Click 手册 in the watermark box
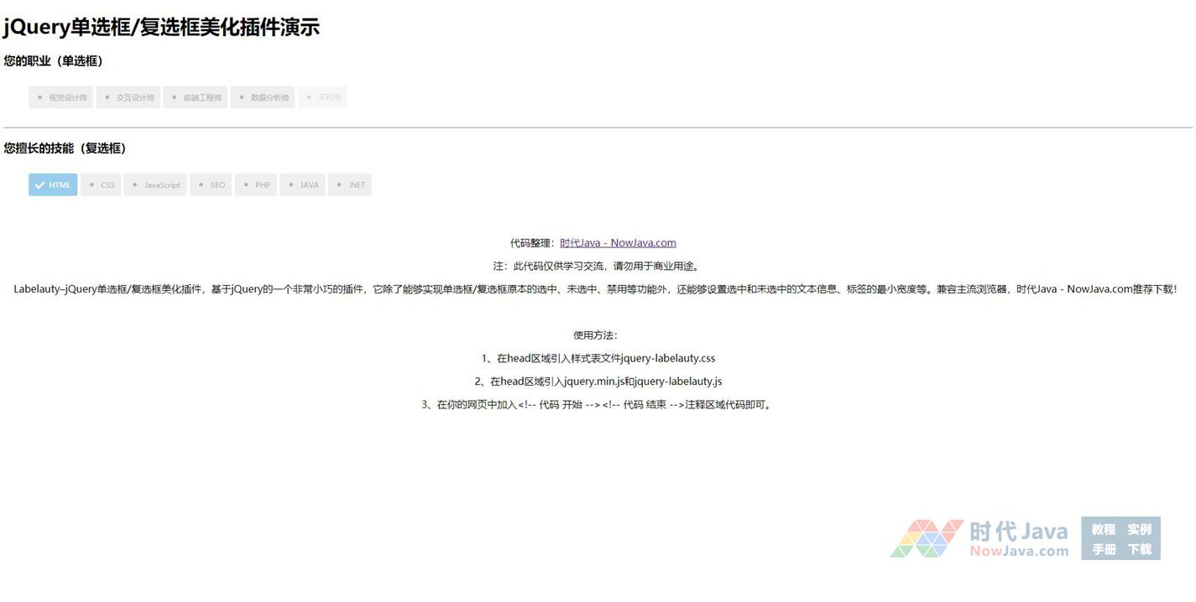Image resolution: width=1196 pixels, height=602 pixels. (1103, 549)
